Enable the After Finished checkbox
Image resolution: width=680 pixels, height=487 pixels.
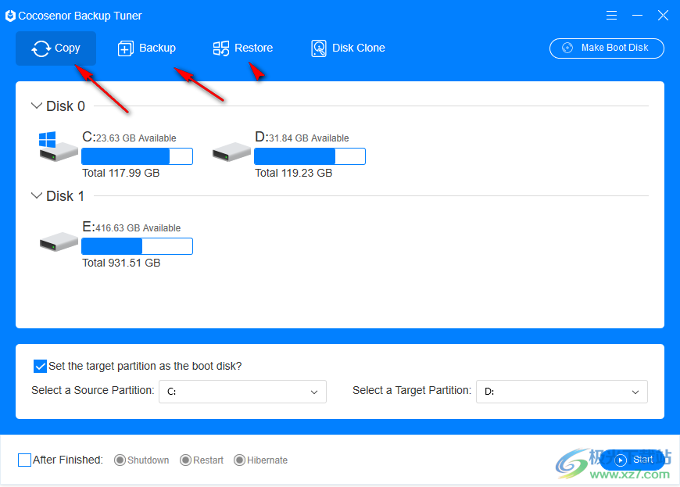click(24, 460)
